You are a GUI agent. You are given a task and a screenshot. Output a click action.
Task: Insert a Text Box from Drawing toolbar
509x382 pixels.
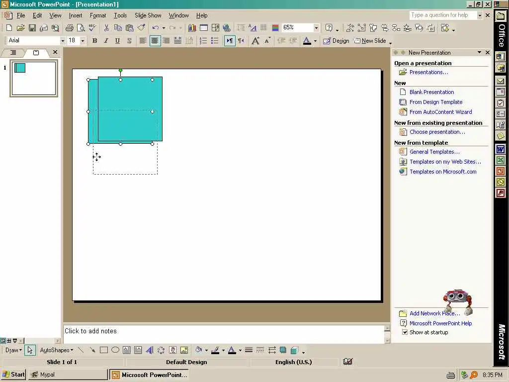click(x=127, y=350)
